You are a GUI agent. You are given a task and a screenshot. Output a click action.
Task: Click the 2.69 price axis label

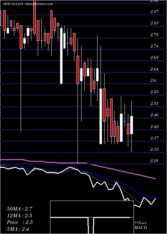154,57
